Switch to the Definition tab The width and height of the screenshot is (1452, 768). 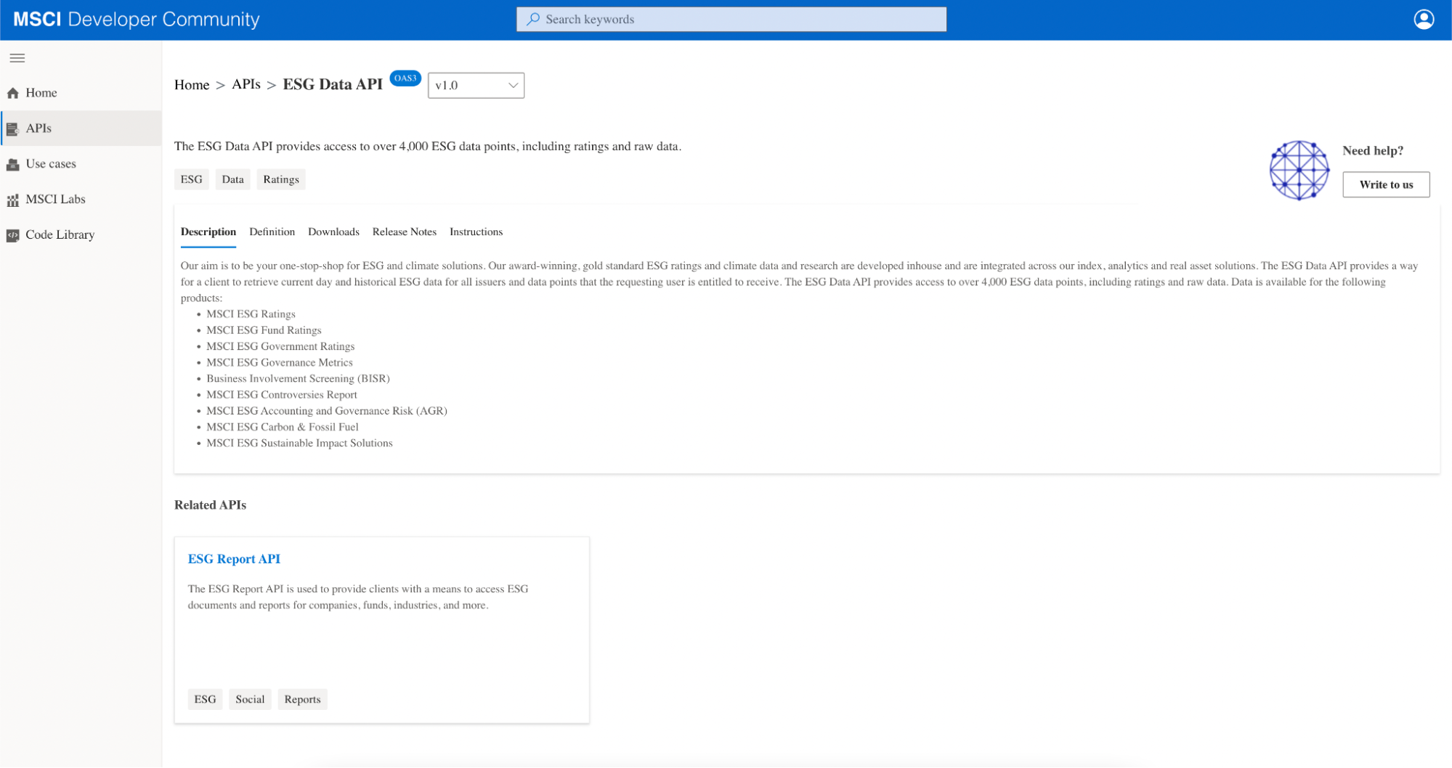[272, 232]
